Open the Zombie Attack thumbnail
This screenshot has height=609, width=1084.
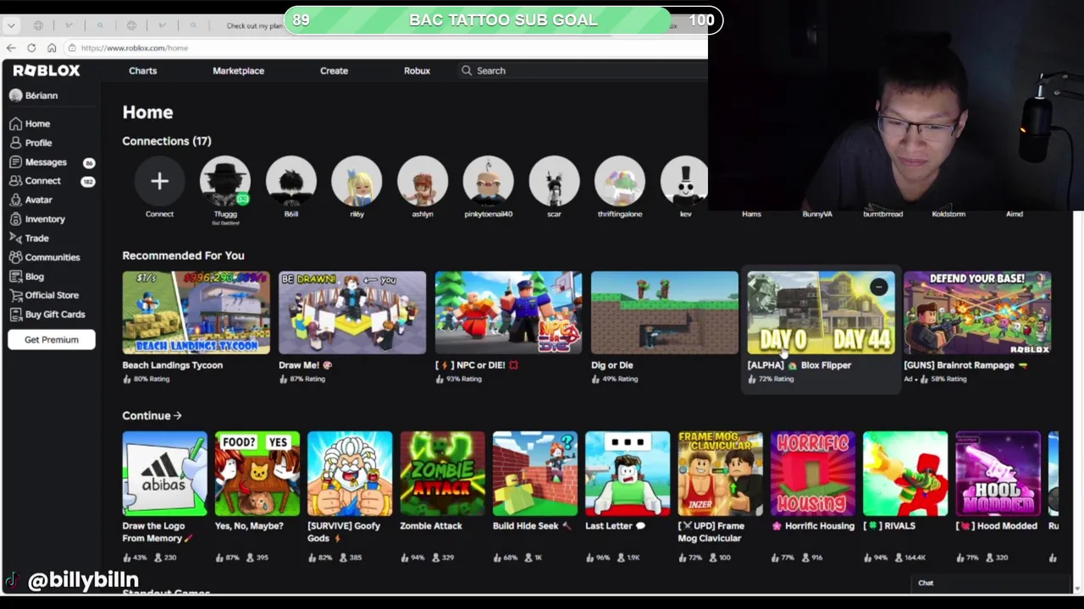tap(442, 474)
